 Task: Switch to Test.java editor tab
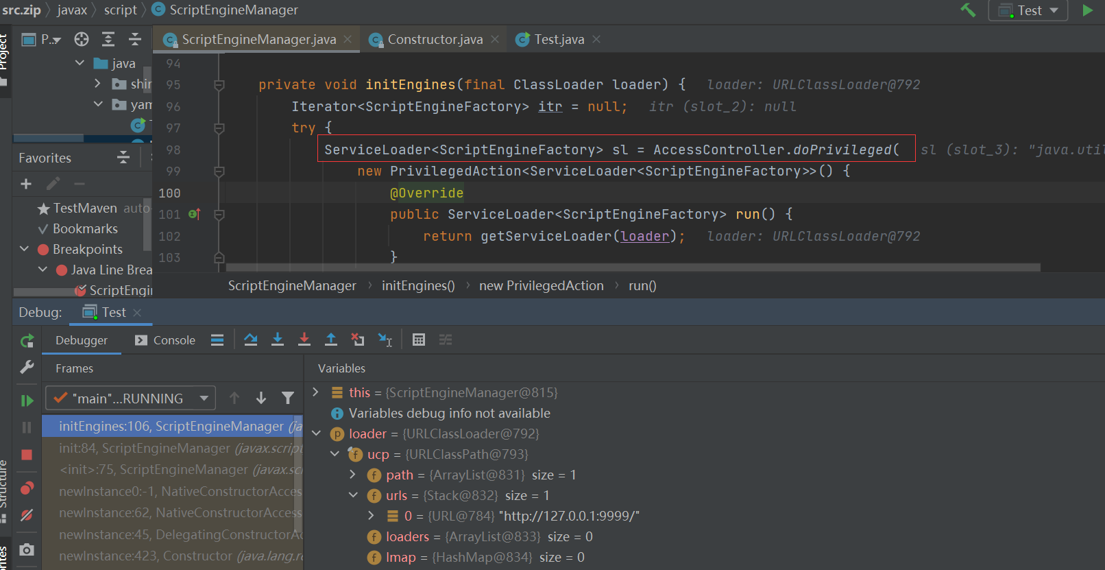pos(559,40)
